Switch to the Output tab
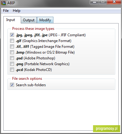Screen dimensions: 122x134 pos(29,20)
